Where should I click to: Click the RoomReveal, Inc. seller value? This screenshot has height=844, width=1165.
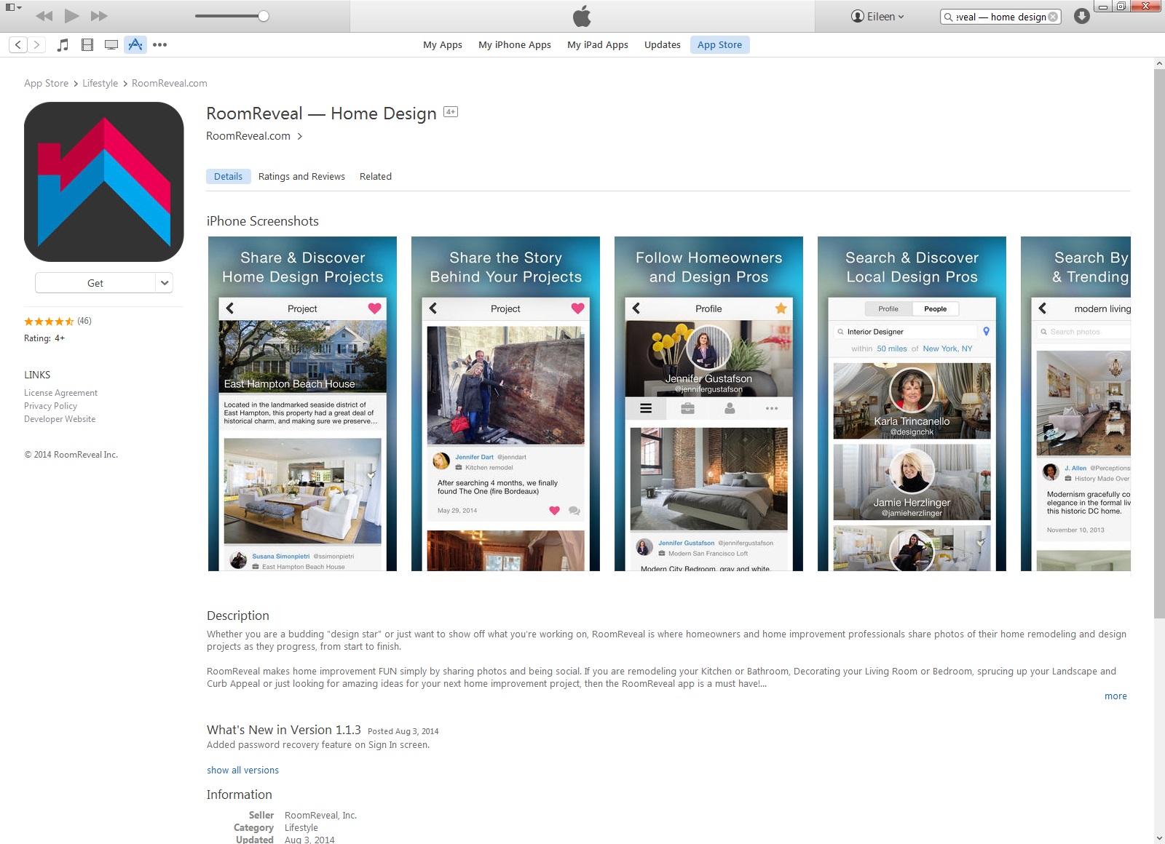click(320, 815)
